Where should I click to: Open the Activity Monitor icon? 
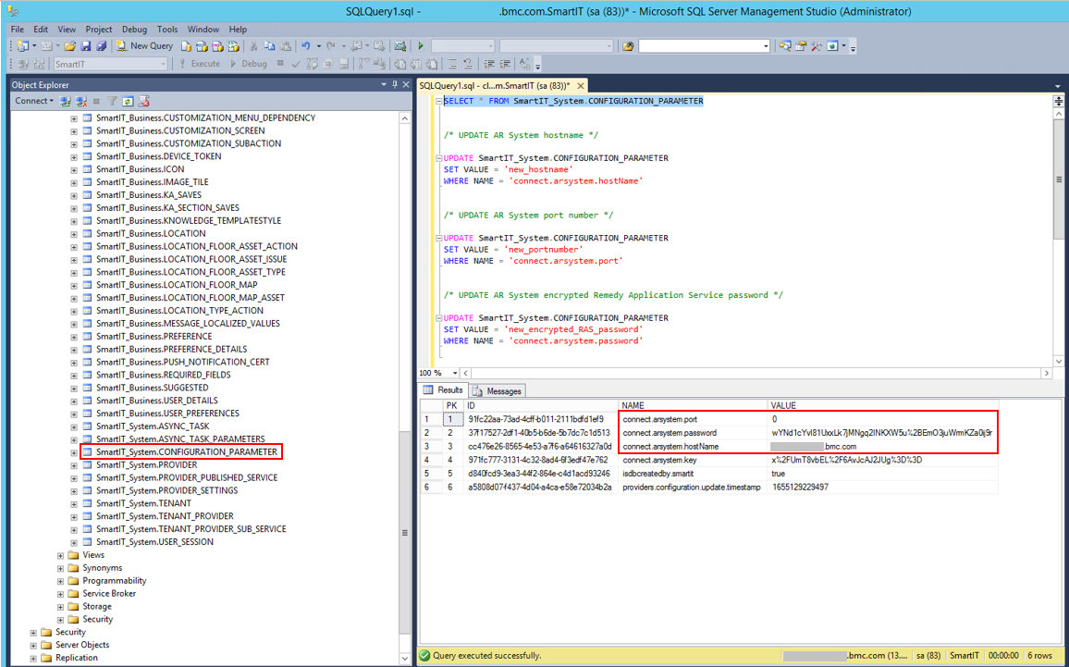pos(400,46)
